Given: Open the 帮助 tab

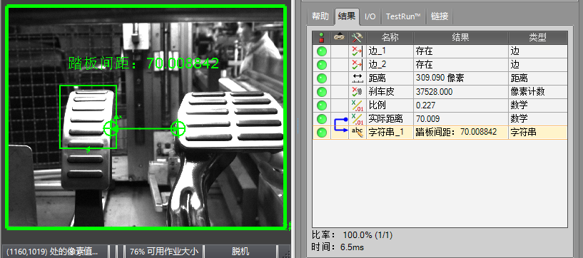Looking at the screenshot, I should point(320,16).
